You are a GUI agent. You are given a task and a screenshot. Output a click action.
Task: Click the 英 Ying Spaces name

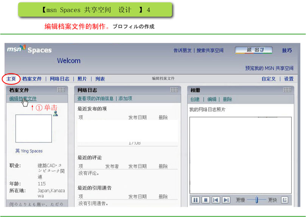(x=29, y=151)
